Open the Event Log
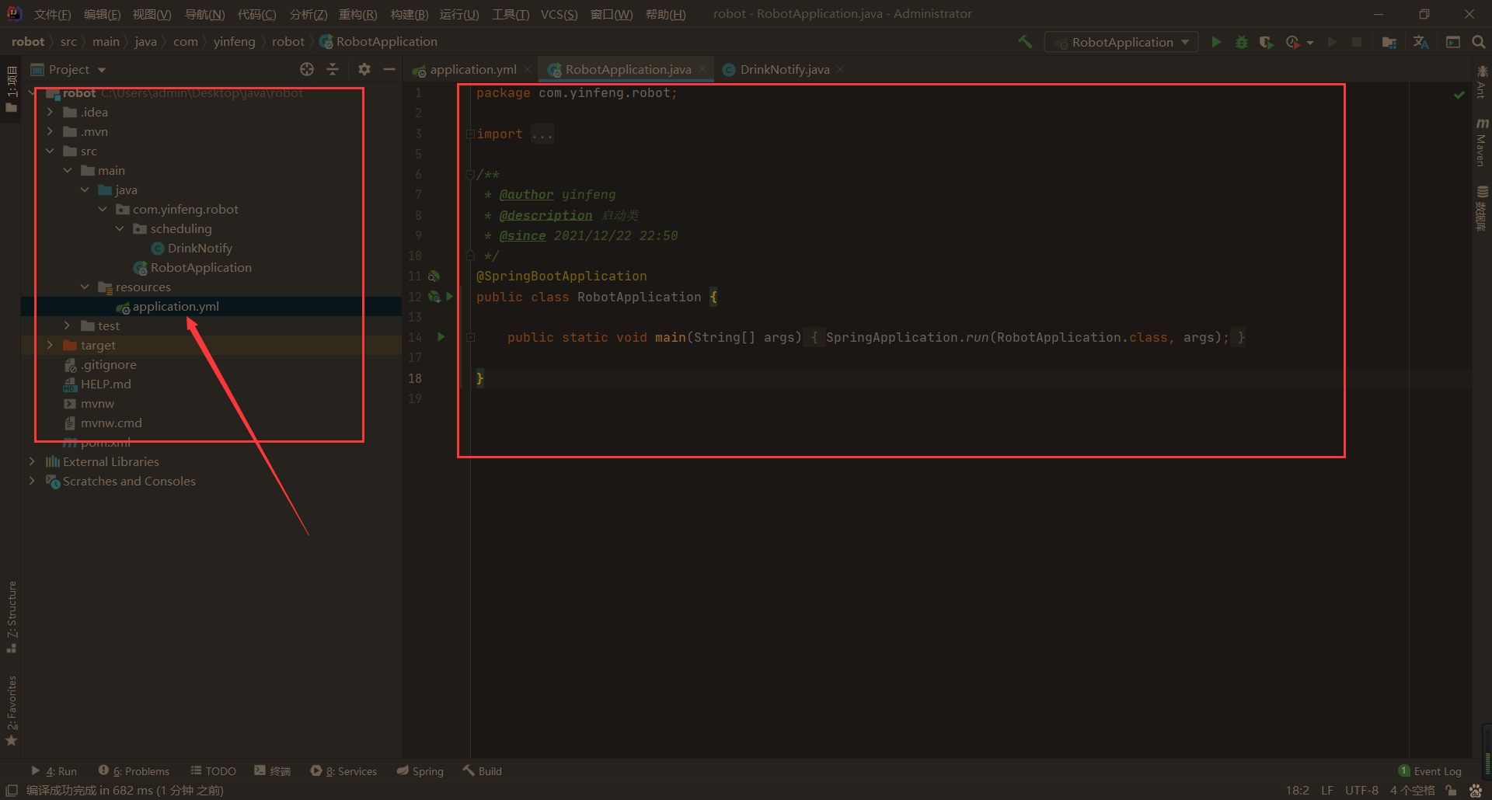The width and height of the screenshot is (1492, 800). [1430, 770]
